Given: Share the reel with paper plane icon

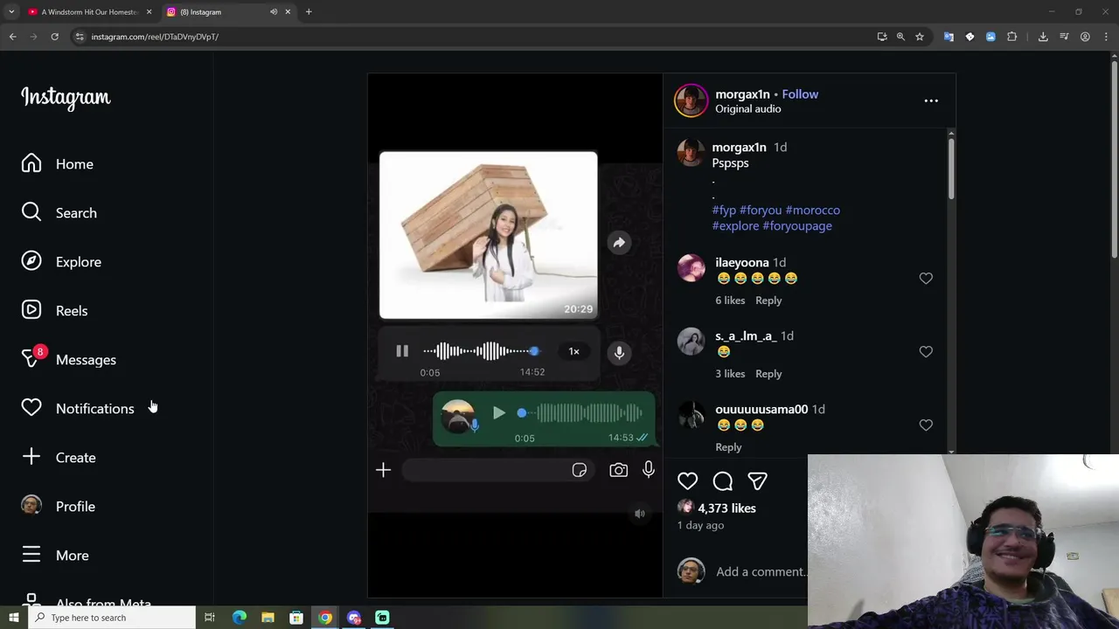Looking at the screenshot, I should 757,481.
